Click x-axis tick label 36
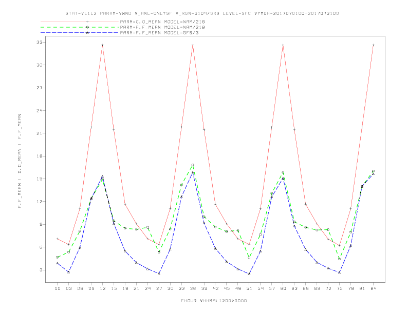The height and width of the screenshot is (314, 407). [193, 288]
